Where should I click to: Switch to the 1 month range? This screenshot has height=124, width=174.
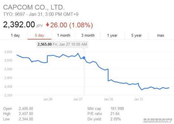point(64,35)
